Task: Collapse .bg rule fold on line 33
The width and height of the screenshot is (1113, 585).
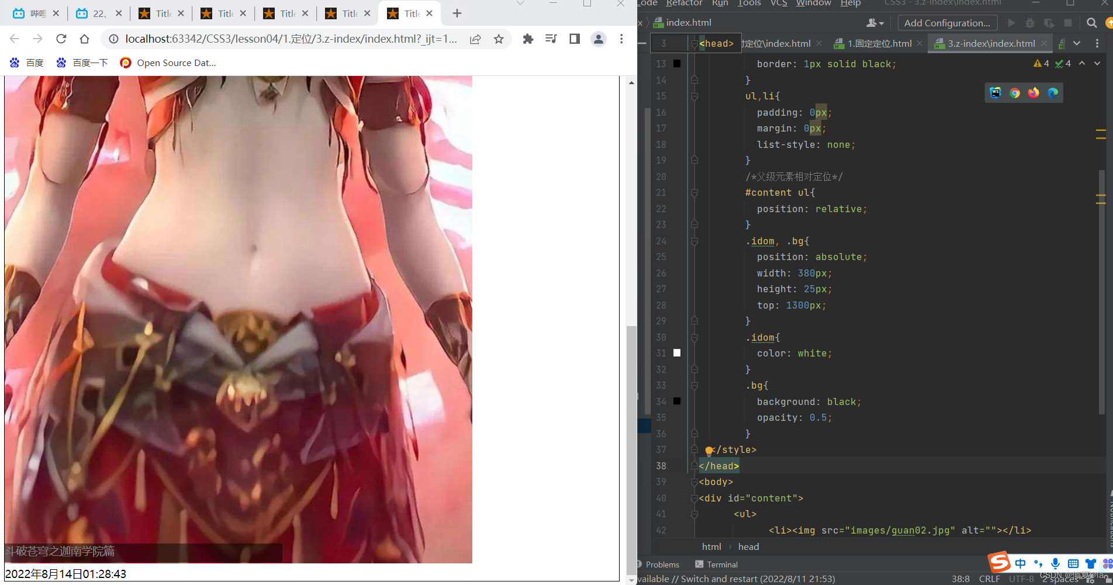Action: click(x=694, y=385)
